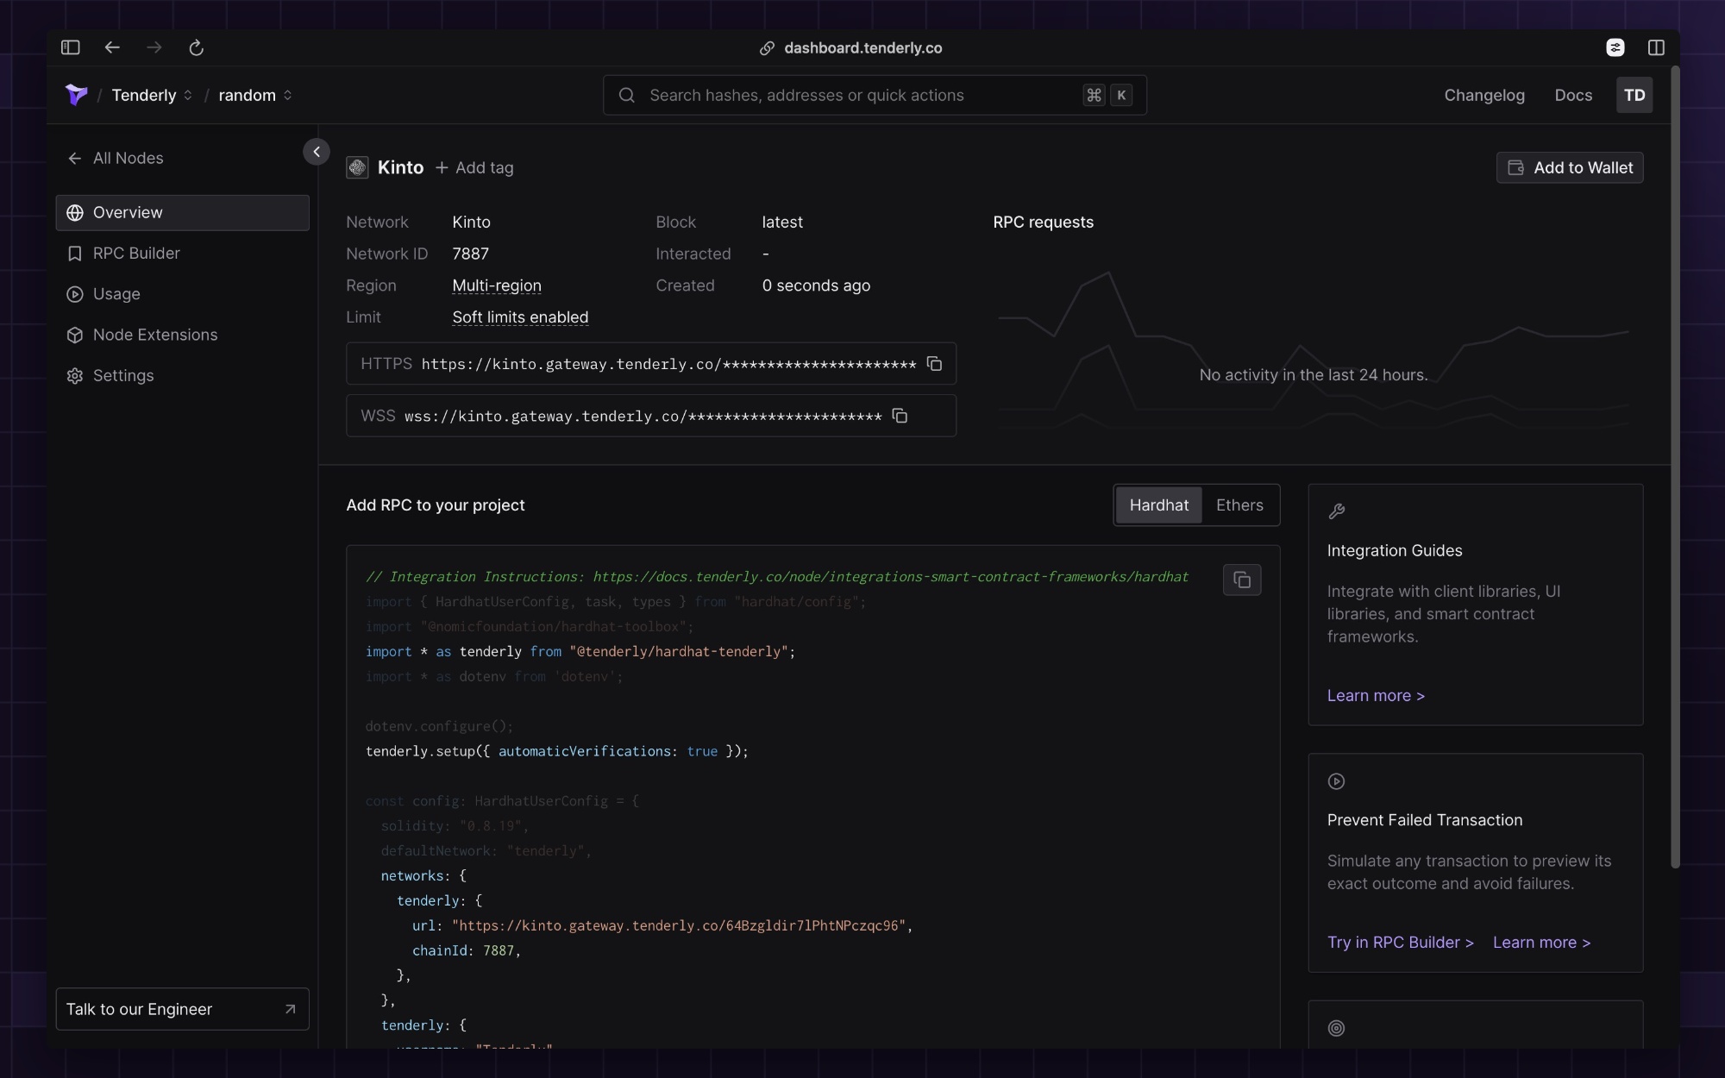Open the white extension icon in browser bar
Screen dimensions: 1725x1078
tap(1615, 47)
